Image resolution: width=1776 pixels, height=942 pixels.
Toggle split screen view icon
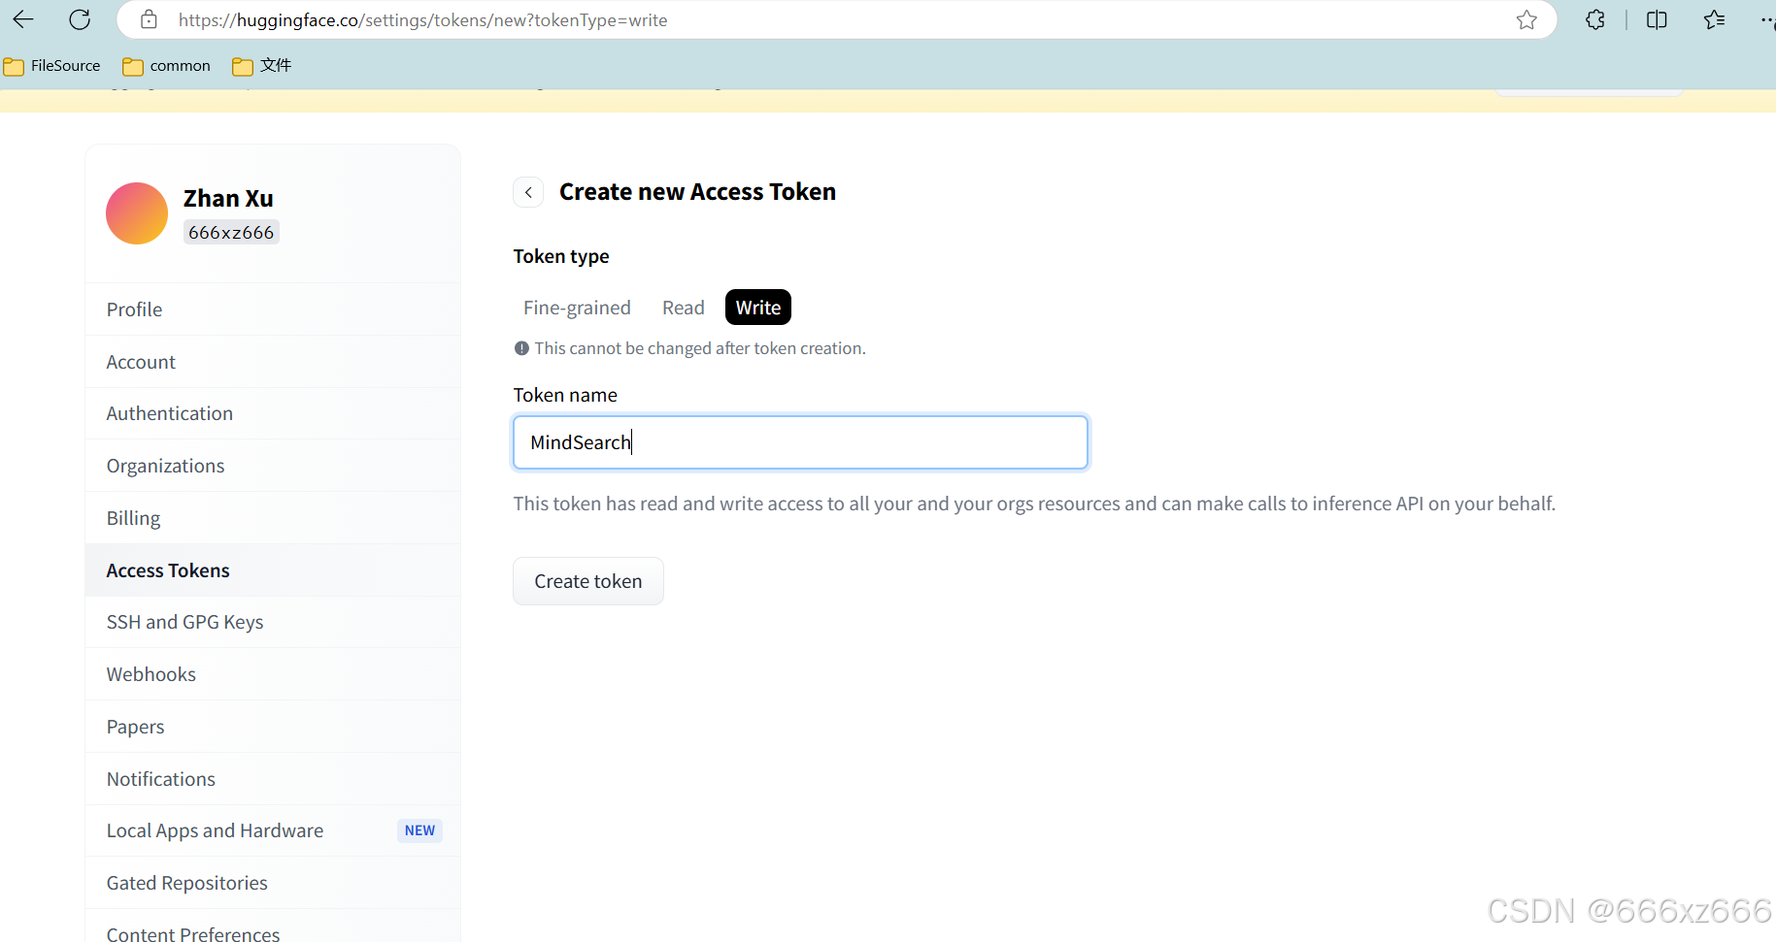(1657, 19)
